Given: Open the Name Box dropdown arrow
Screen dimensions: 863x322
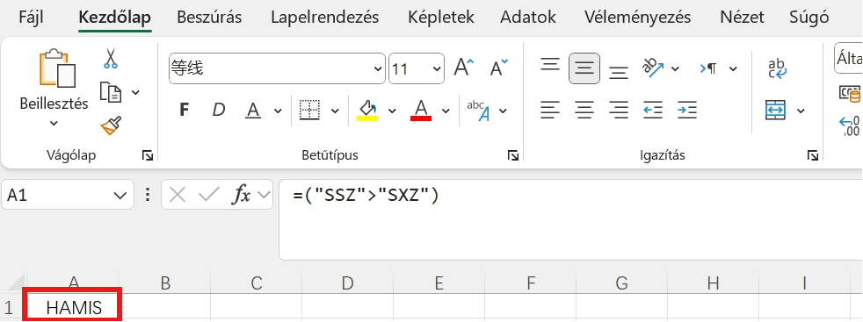Looking at the screenshot, I should pyautogui.click(x=120, y=195).
